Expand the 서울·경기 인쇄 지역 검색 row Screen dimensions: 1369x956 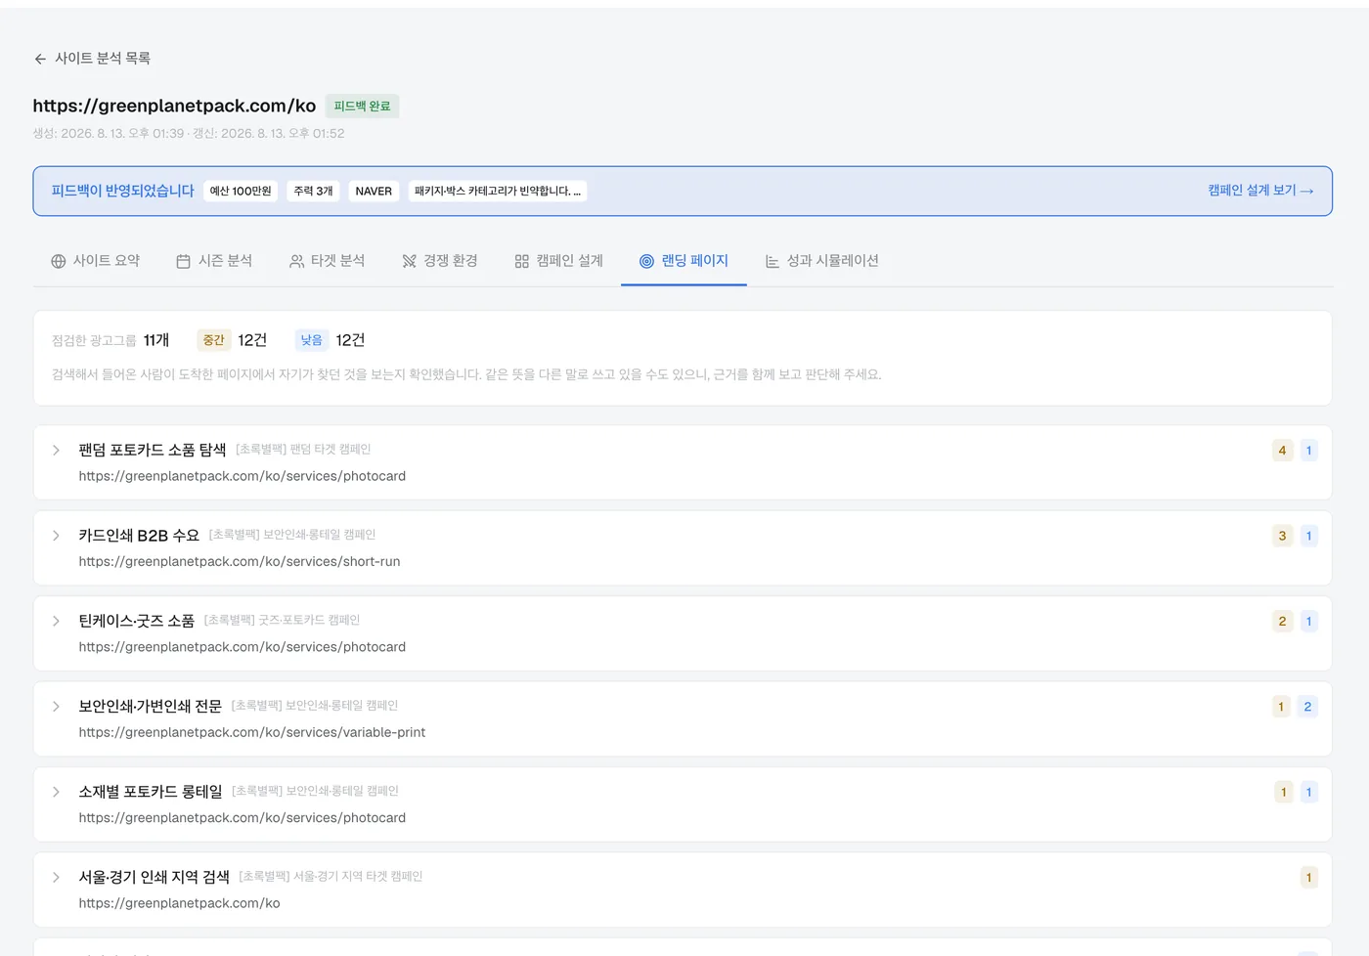(683, 890)
